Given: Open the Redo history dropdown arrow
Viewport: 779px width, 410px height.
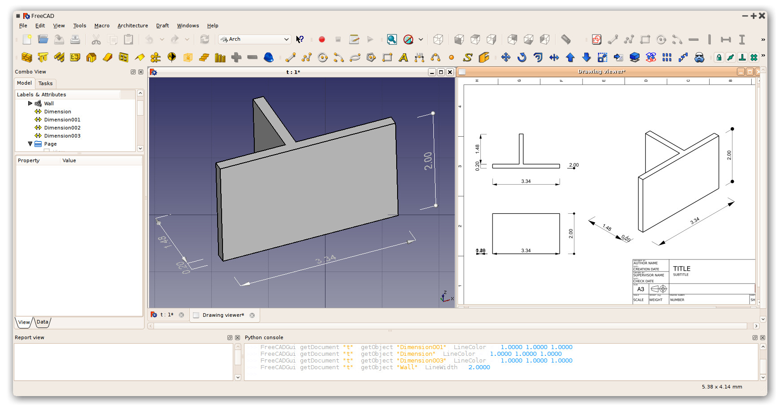Looking at the screenshot, I should click(187, 39).
